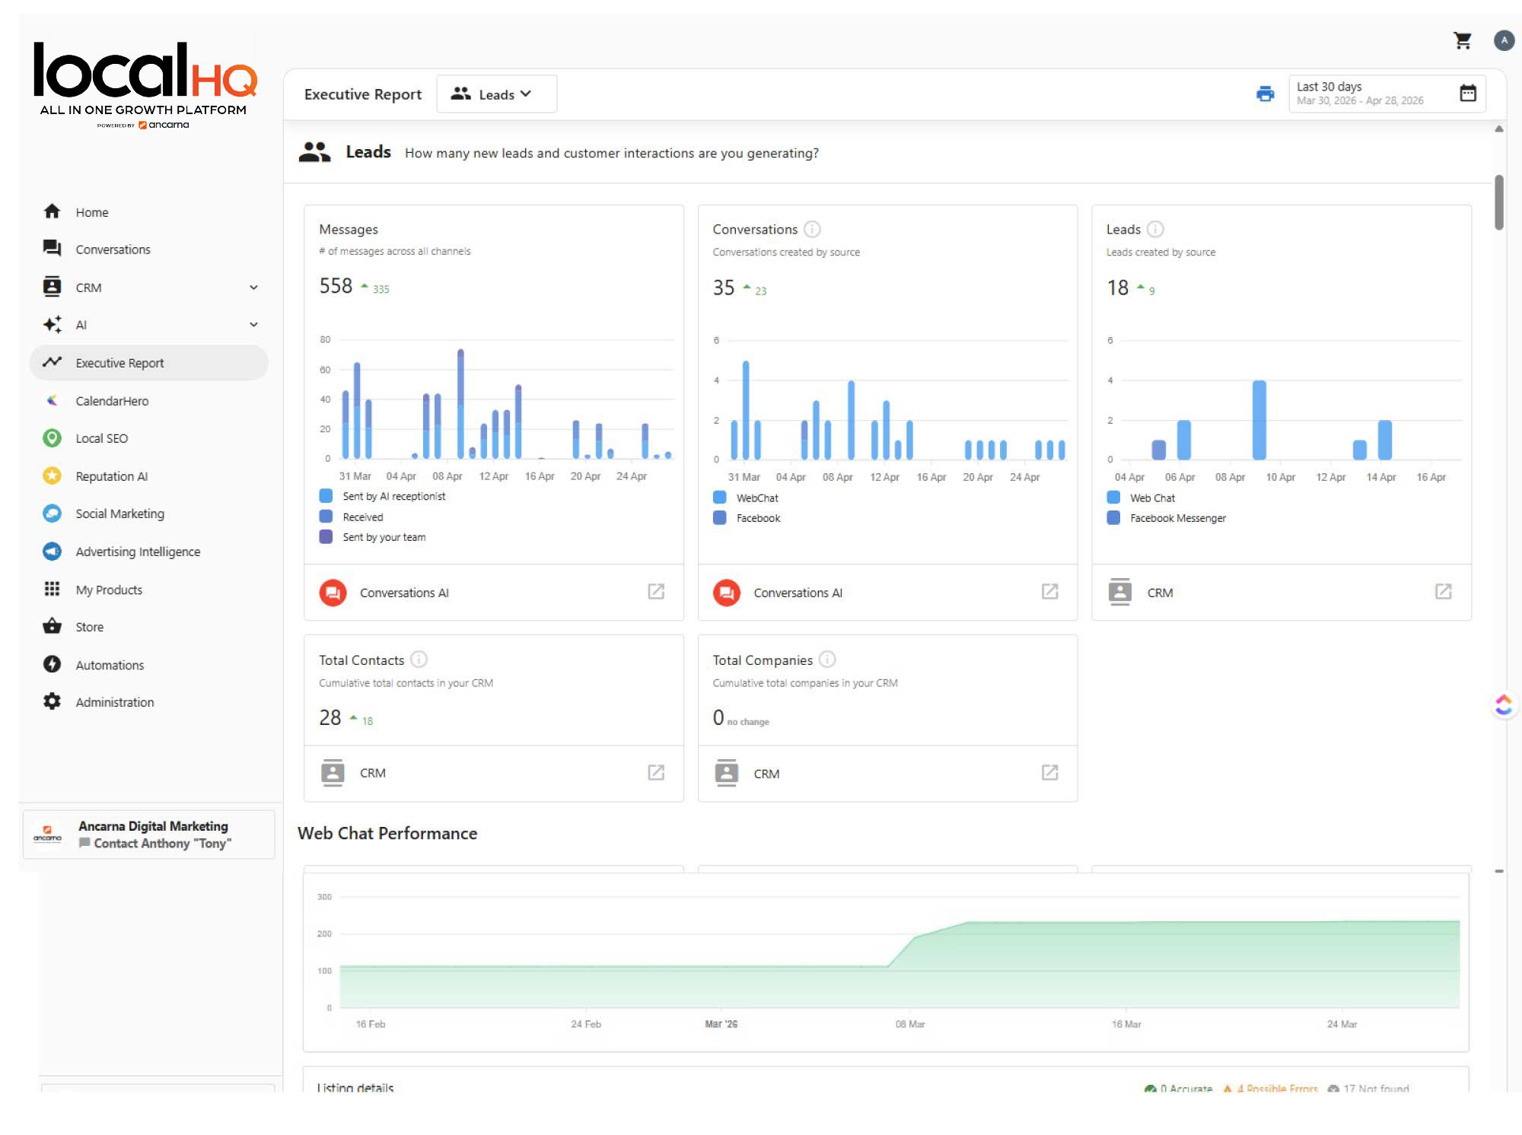1522x1135 pixels.
Task: Open Conversations from sidebar
Action: tap(113, 250)
